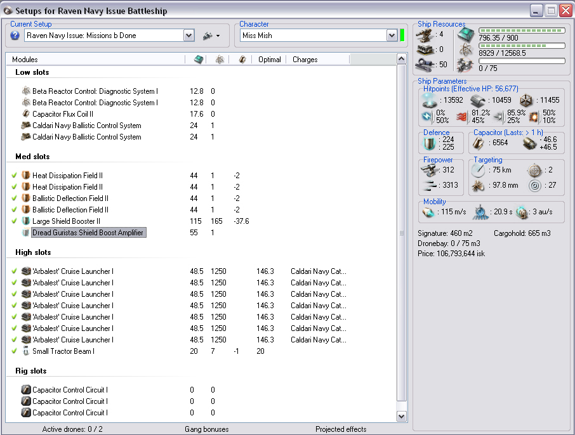The height and width of the screenshot is (435, 575).
Task: Click the align time icon showing 20.9 s
Action: (x=480, y=212)
